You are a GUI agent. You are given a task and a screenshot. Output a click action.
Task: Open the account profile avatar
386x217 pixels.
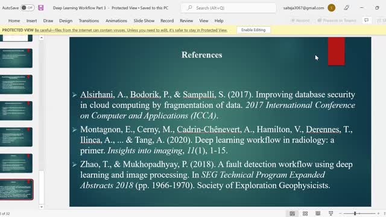pyautogui.click(x=331, y=8)
